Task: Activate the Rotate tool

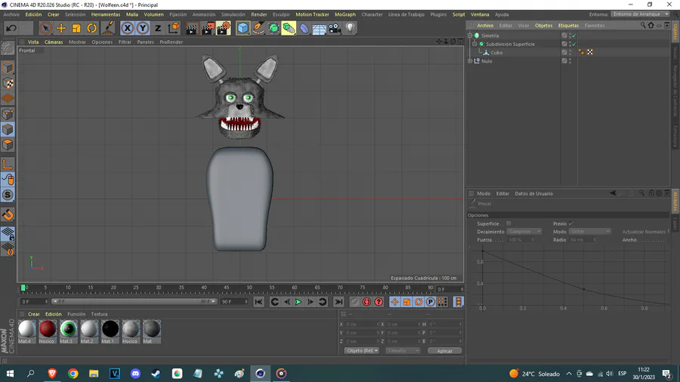Action: (x=92, y=28)
